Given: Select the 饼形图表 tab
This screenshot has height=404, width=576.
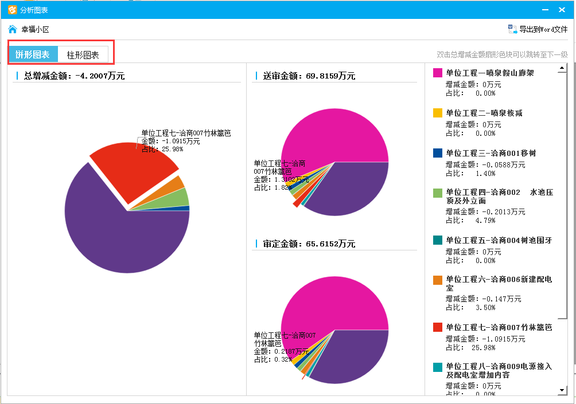Looking at the screenshot, I should coord(33,55).
